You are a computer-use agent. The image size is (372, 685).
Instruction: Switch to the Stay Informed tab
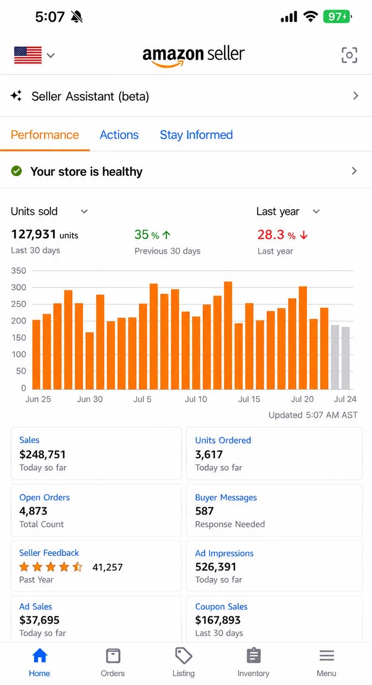click(196, 135)
